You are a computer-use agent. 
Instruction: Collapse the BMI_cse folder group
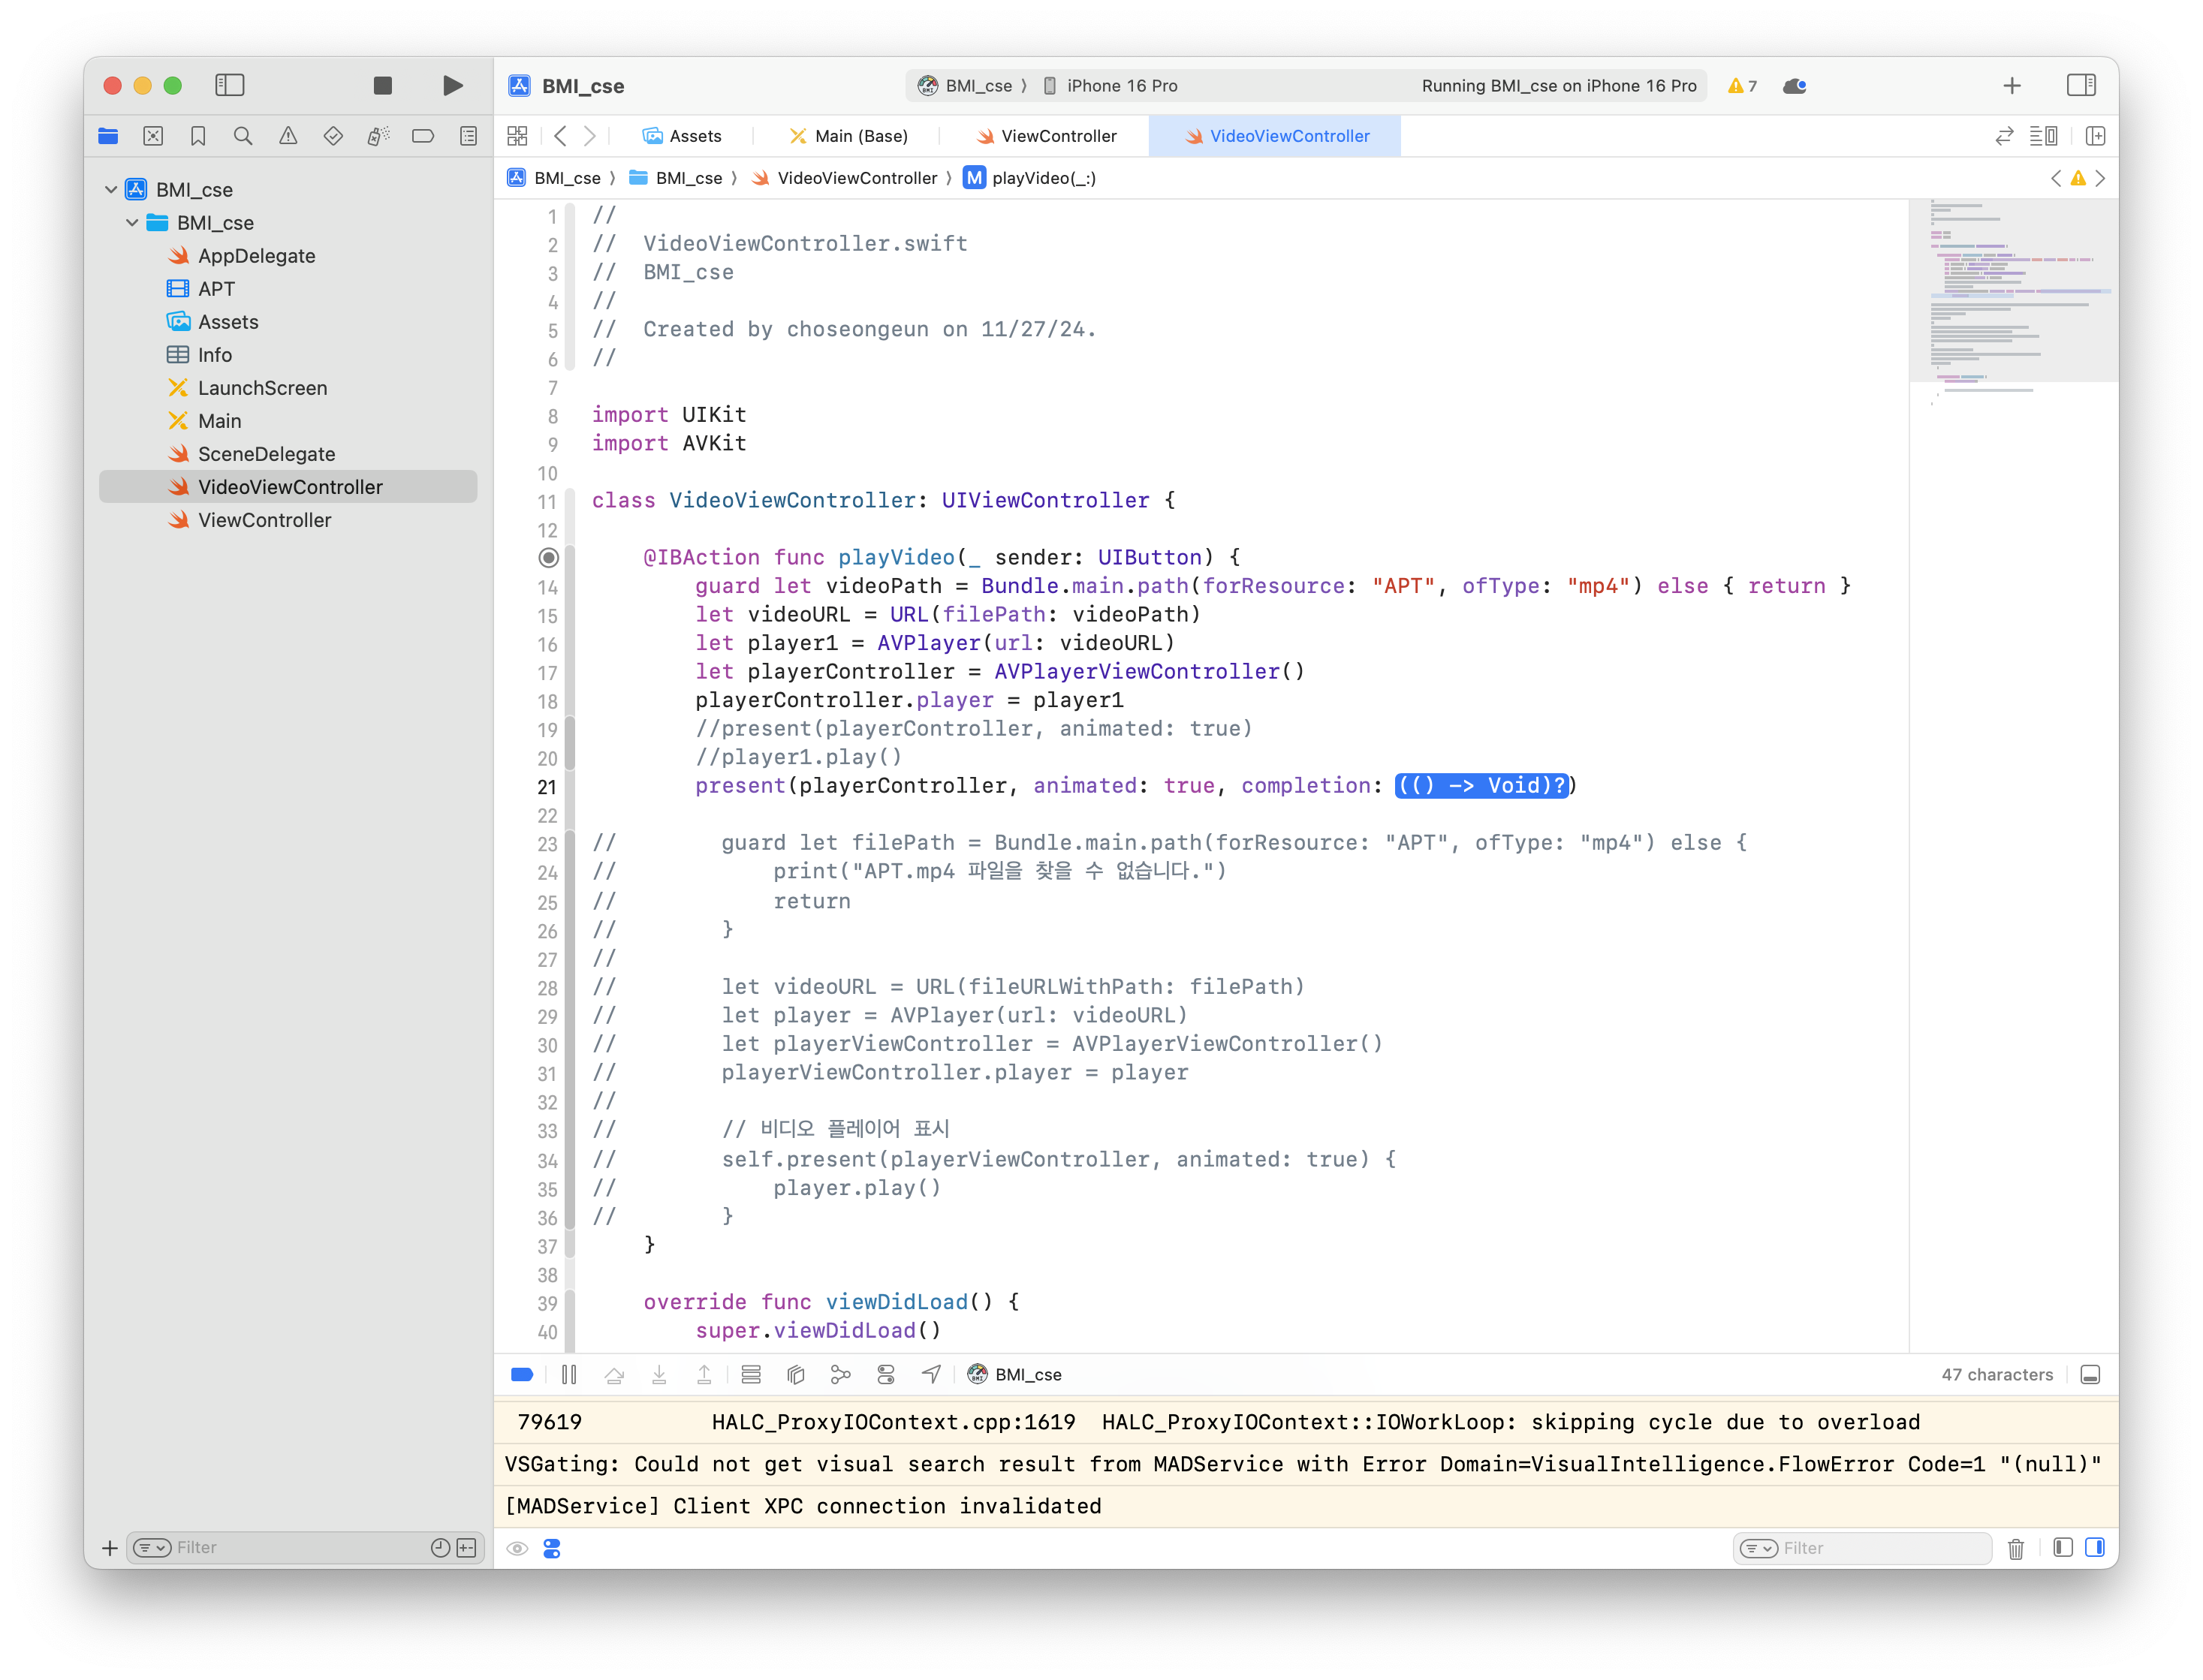click(x=132, y=223)
